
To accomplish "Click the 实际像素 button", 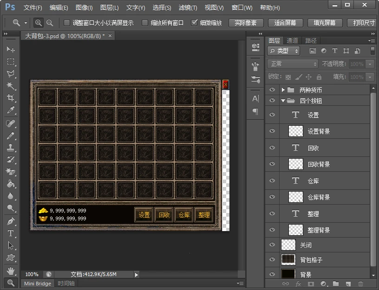I will coord(246,23).
